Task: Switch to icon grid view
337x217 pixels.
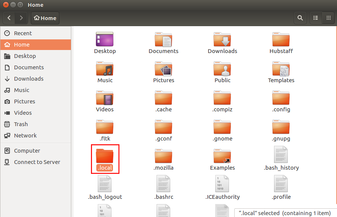Action: 328,18
